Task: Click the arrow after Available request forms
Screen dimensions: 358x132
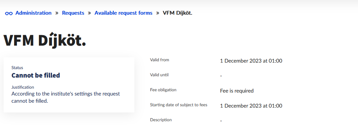Action: coord(158,13)
